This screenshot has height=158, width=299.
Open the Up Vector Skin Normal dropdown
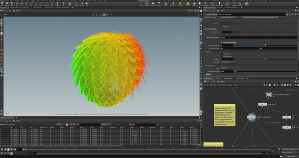click(x=229, y=62)
